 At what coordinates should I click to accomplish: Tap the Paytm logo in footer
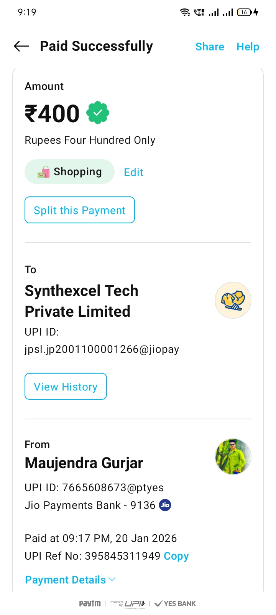[90, 603]
